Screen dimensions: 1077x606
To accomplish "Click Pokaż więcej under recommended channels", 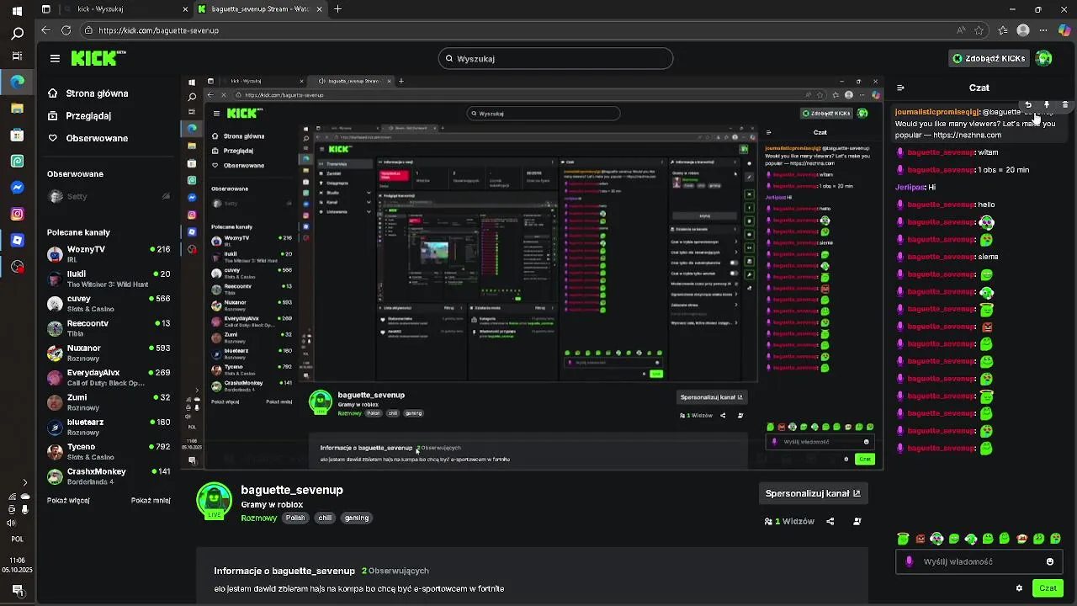I will tap(68, 500).
